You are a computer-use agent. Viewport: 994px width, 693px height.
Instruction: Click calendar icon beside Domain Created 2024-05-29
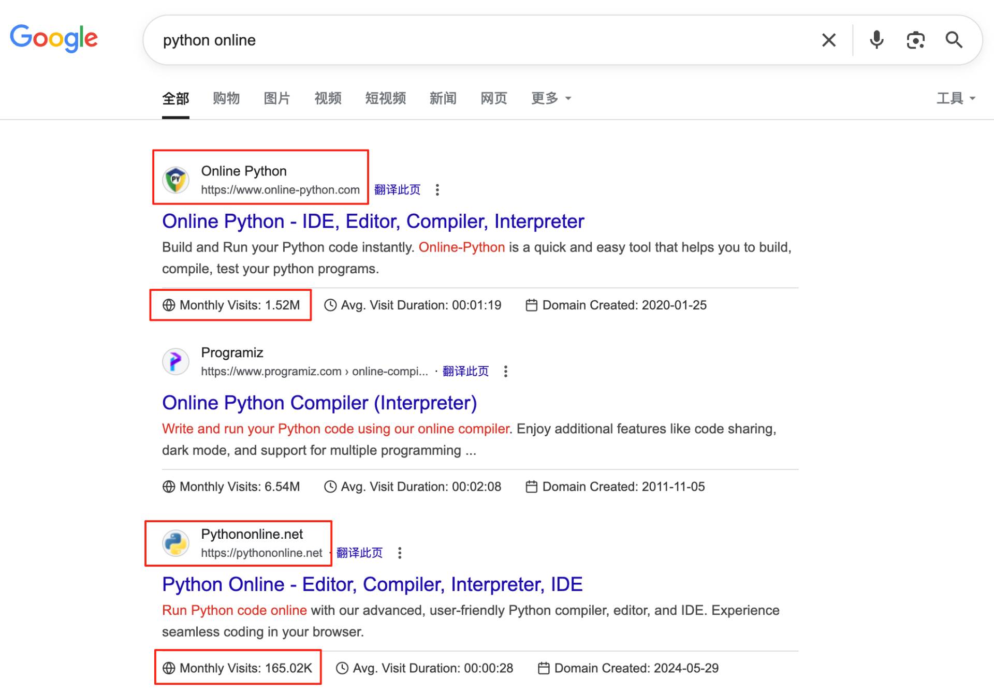[544, 668]
